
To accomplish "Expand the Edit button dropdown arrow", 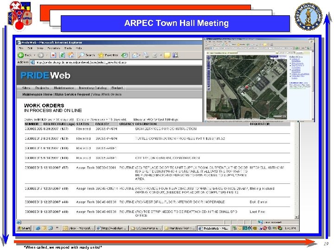I will coord(161,55).
